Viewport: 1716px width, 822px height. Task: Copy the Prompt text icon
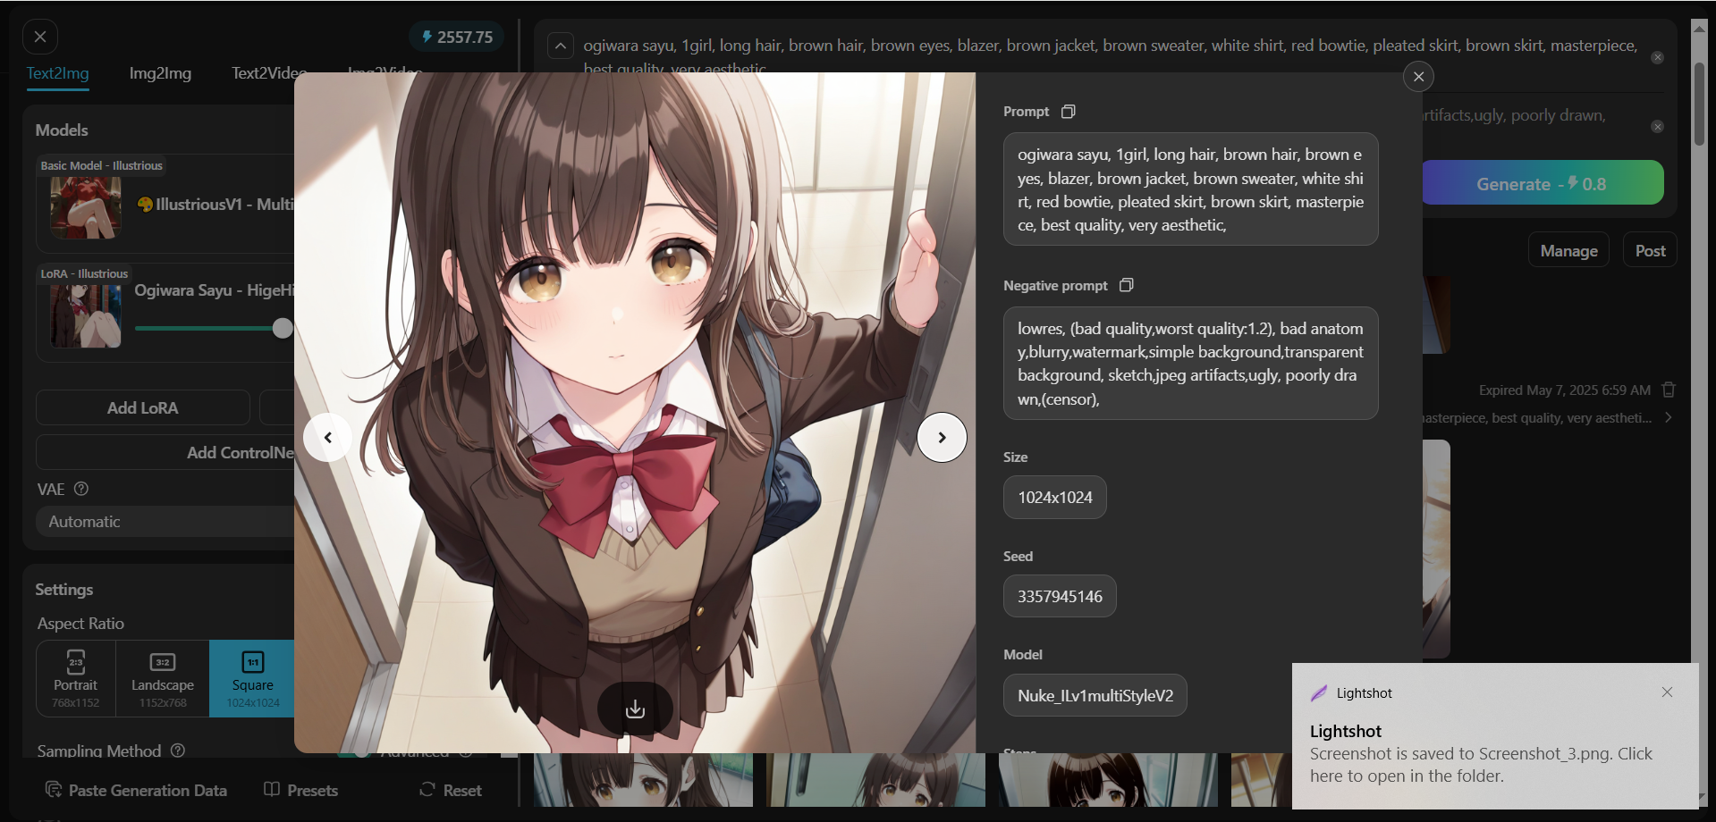[x=1068, y=112]
